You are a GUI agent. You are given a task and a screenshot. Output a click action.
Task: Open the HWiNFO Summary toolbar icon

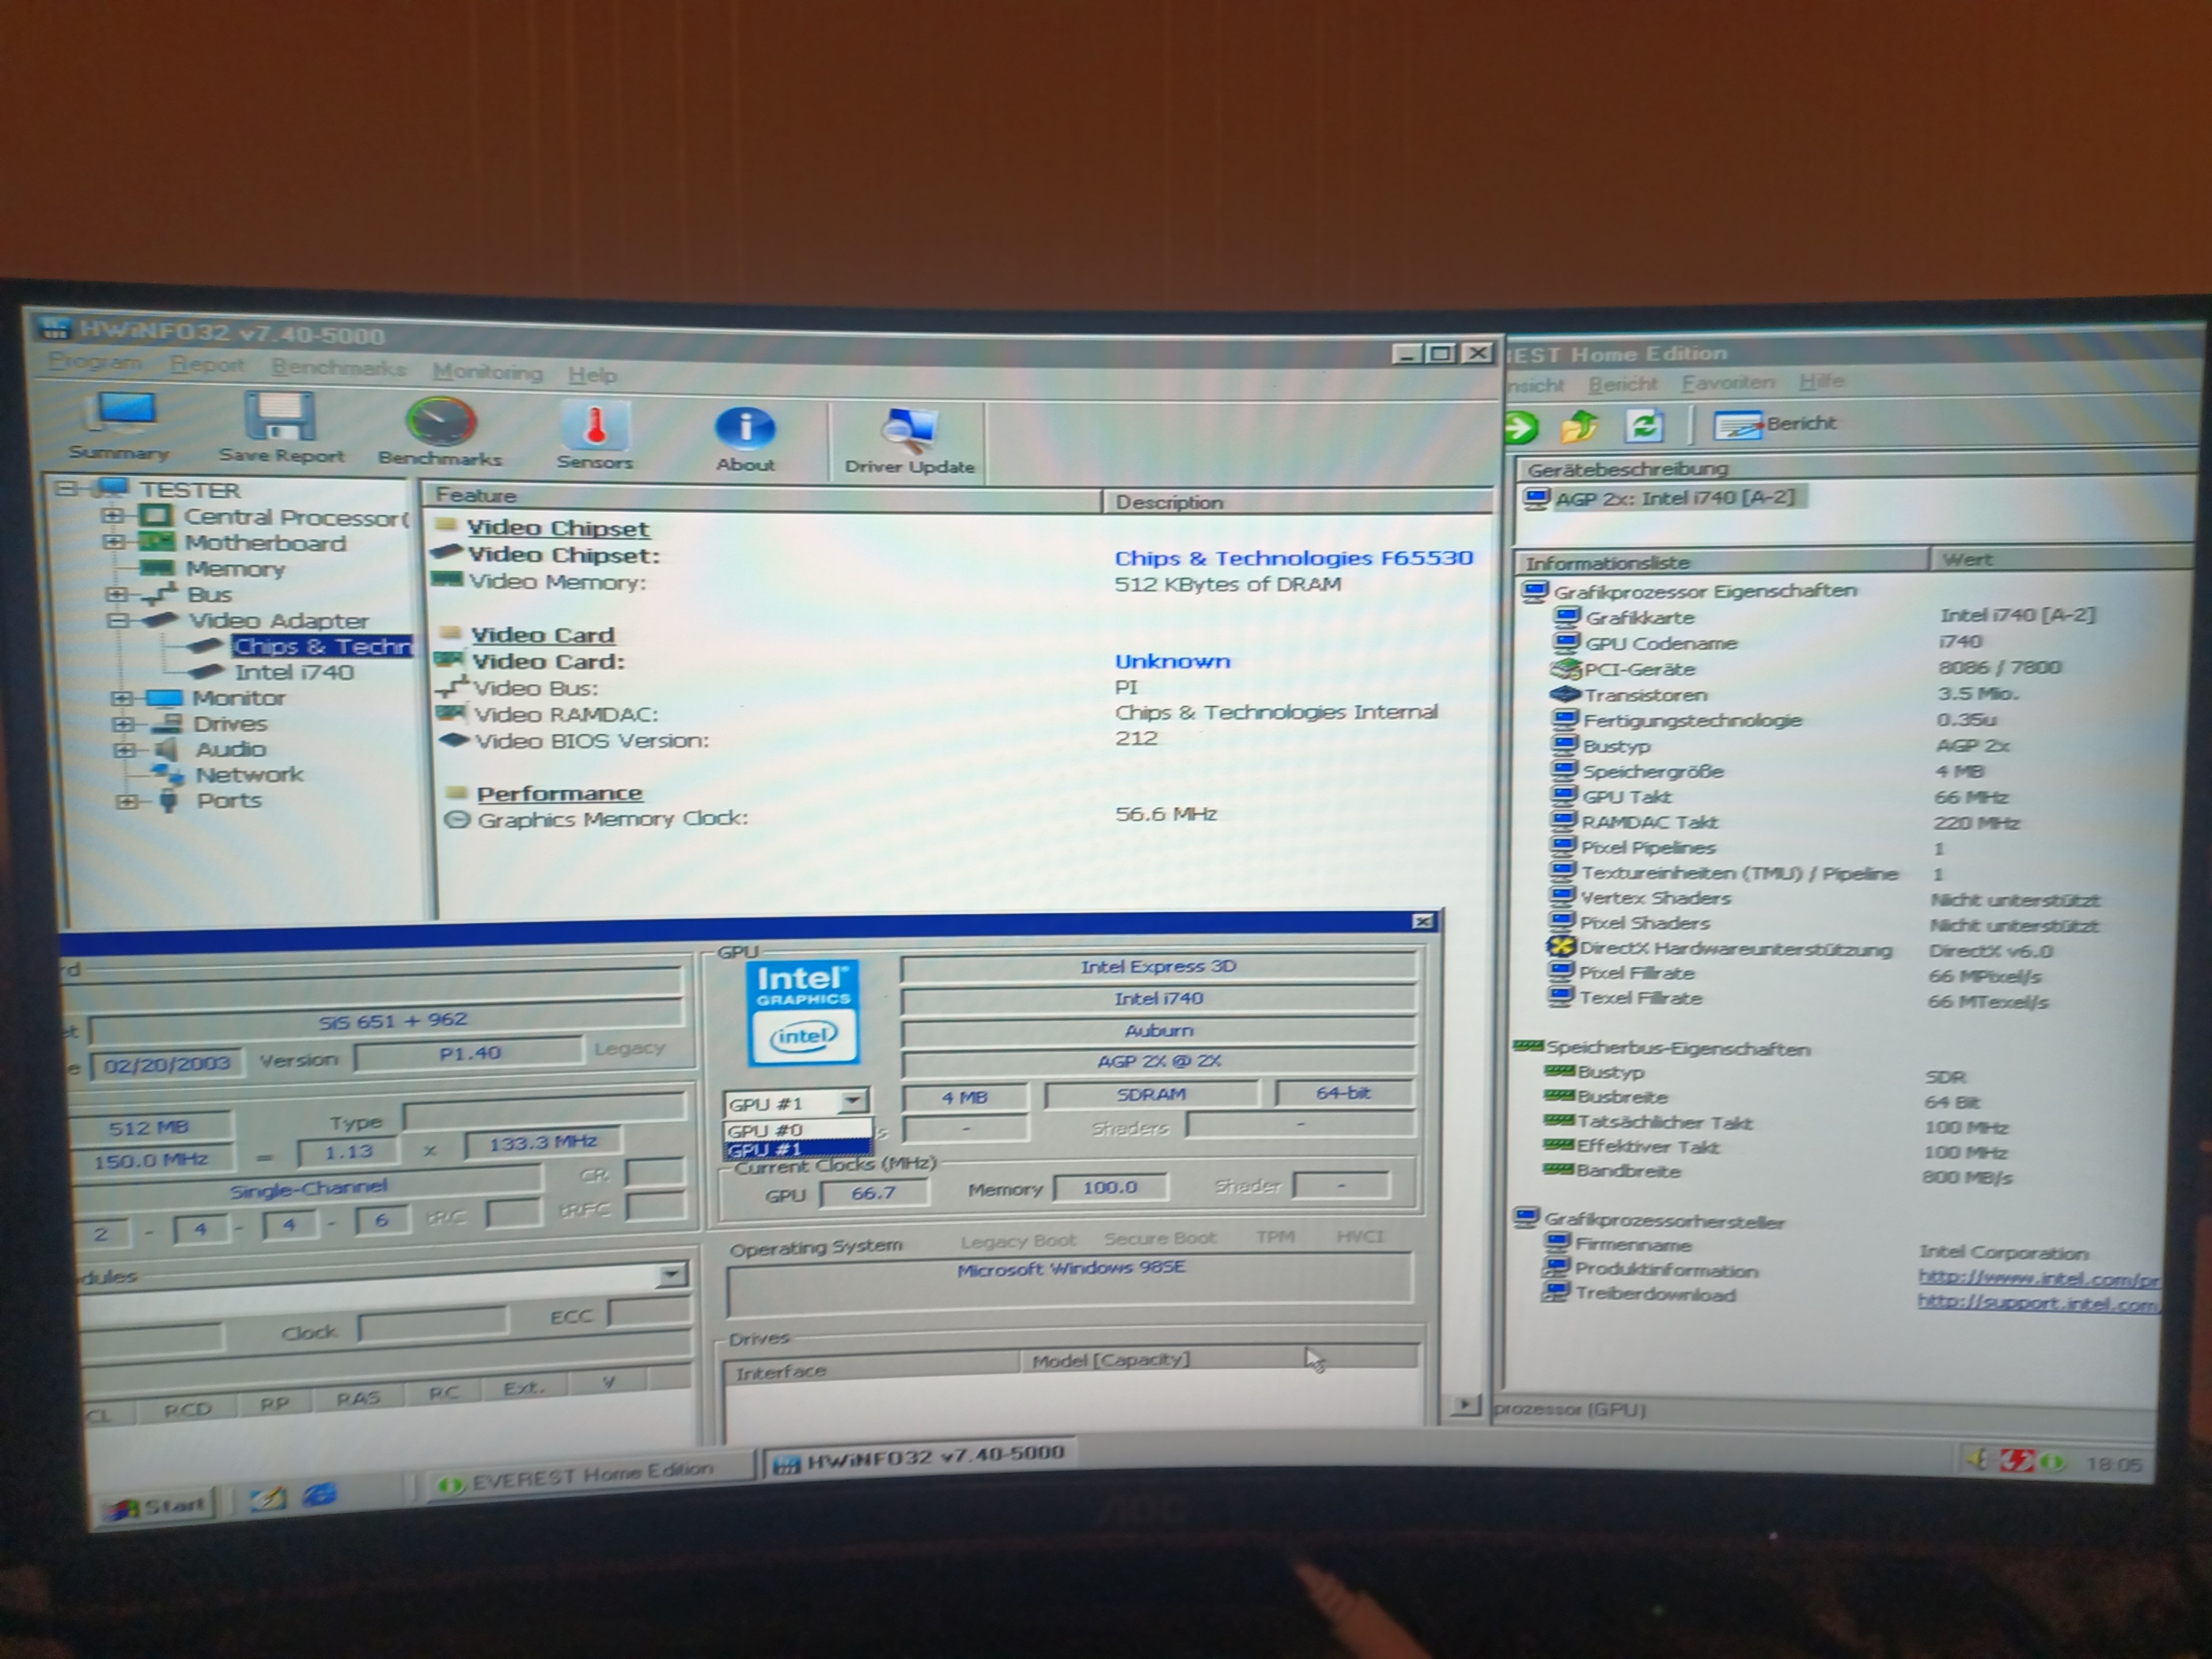pos(120,424)
